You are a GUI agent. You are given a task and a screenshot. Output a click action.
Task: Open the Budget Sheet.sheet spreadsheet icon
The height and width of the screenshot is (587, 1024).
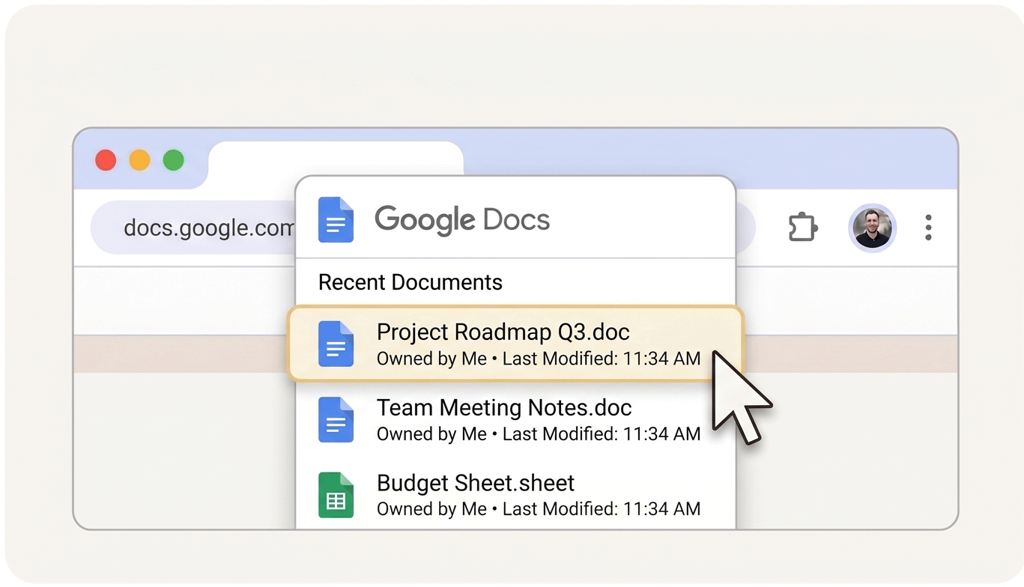click(x=336, y=495)
